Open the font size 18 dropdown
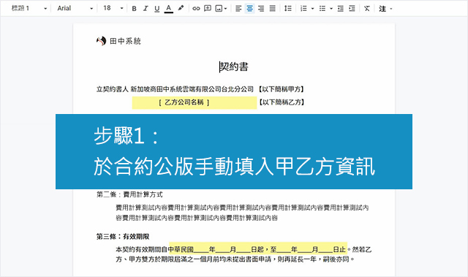Image resolution: width=468 pixels, height=277 pixels. [113, 8]
